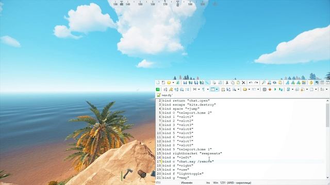The height and width of the screenshot is (185, 330).
Task: Expand the blank page icon dropdown arrow
Action: click(x=316, y=89)
